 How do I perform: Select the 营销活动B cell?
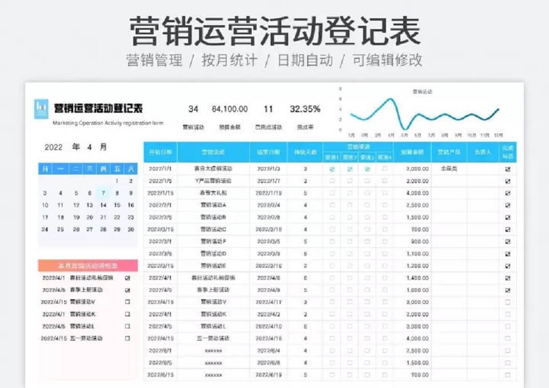point(213,217)
